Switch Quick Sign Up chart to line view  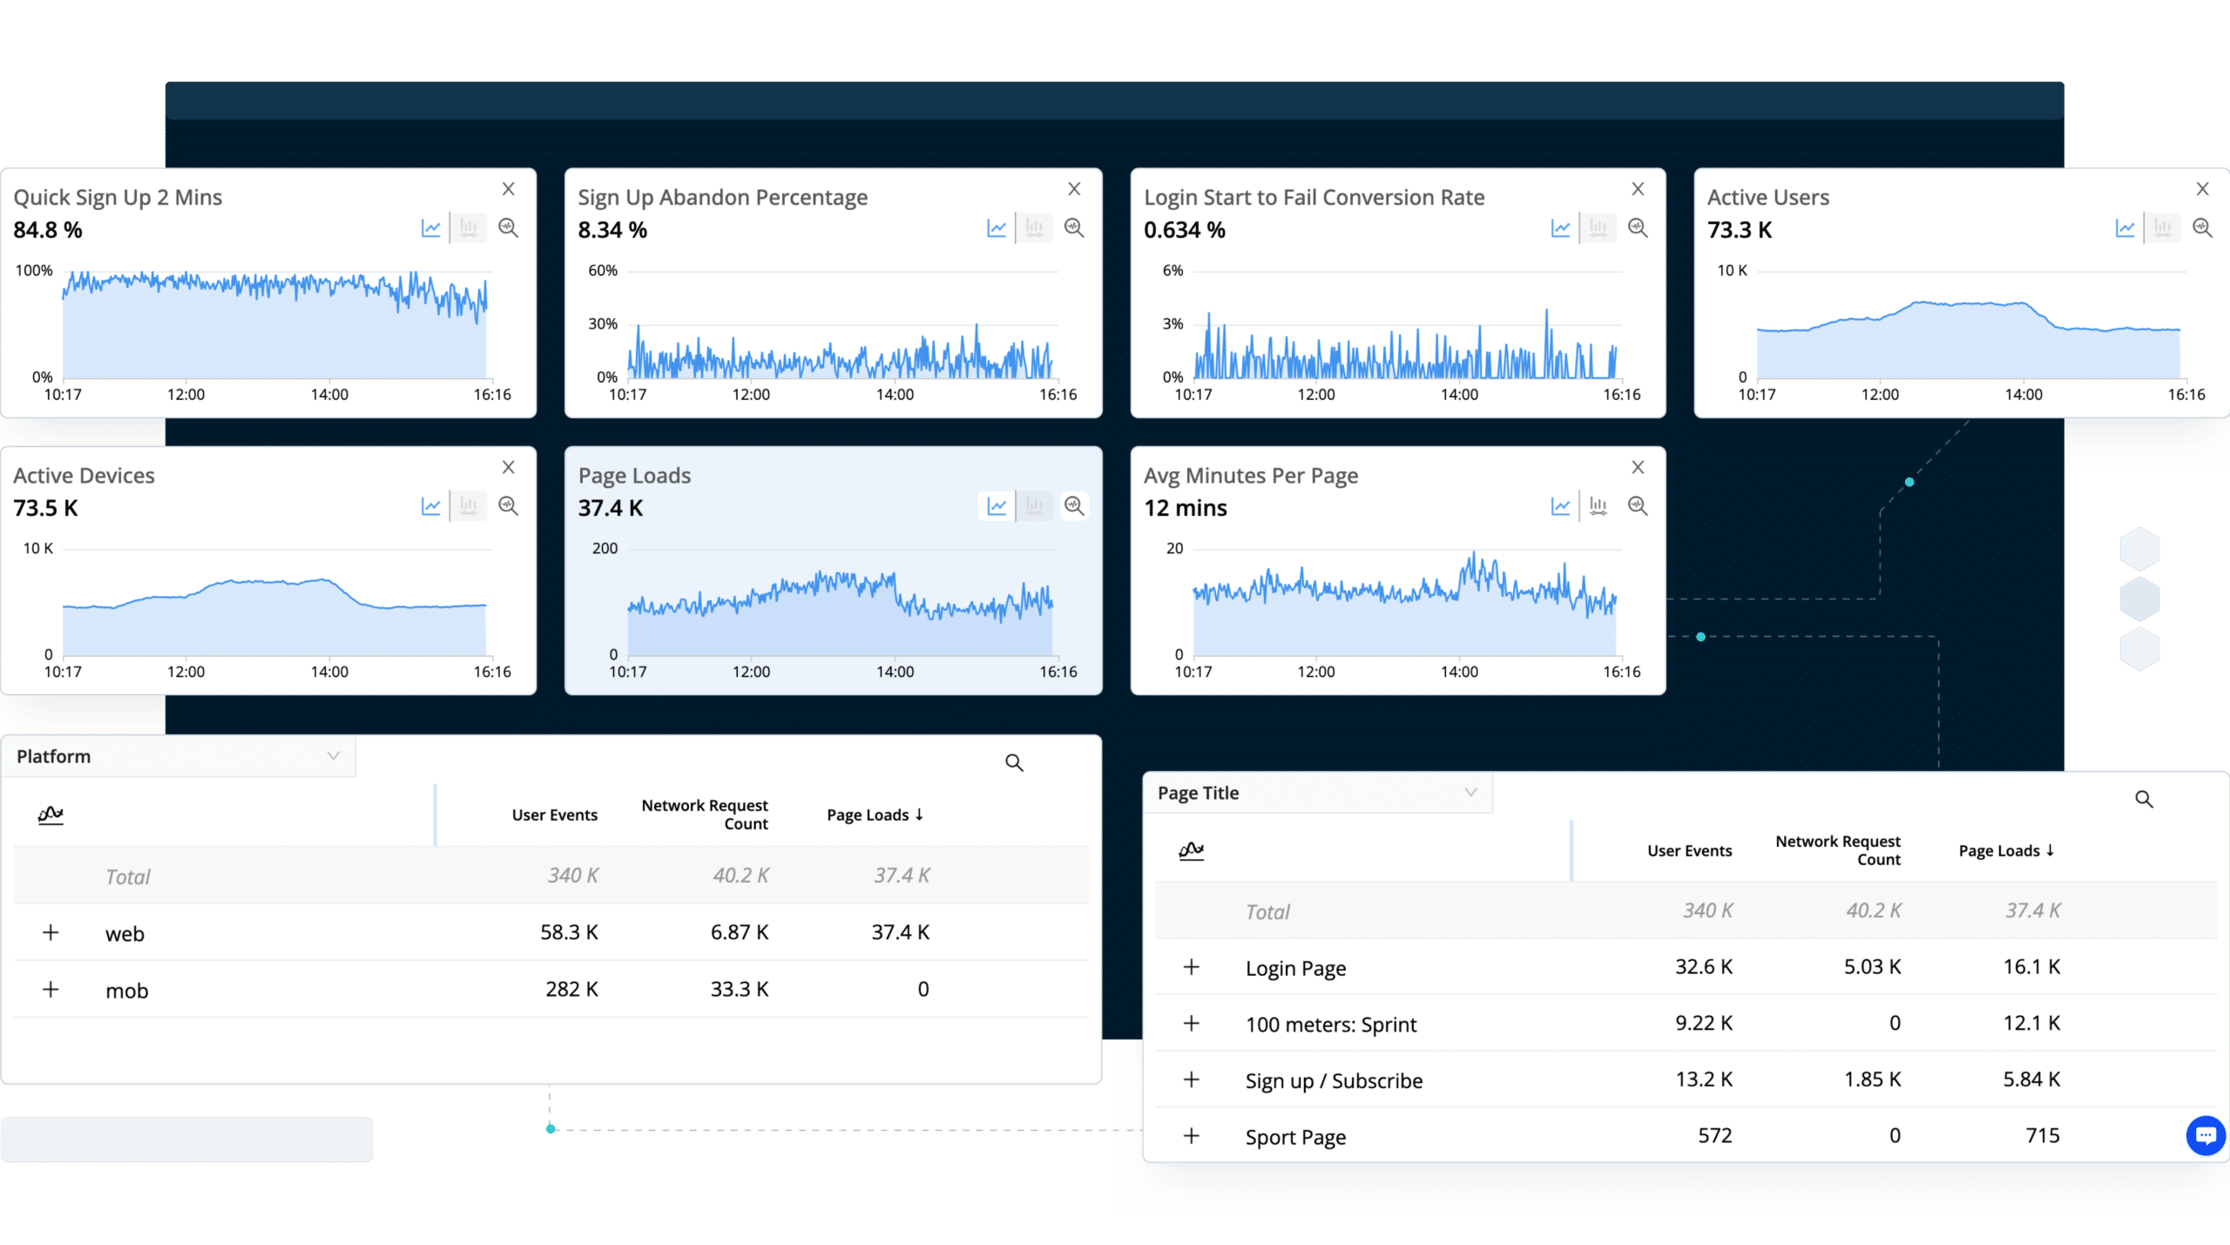point(430,228)
